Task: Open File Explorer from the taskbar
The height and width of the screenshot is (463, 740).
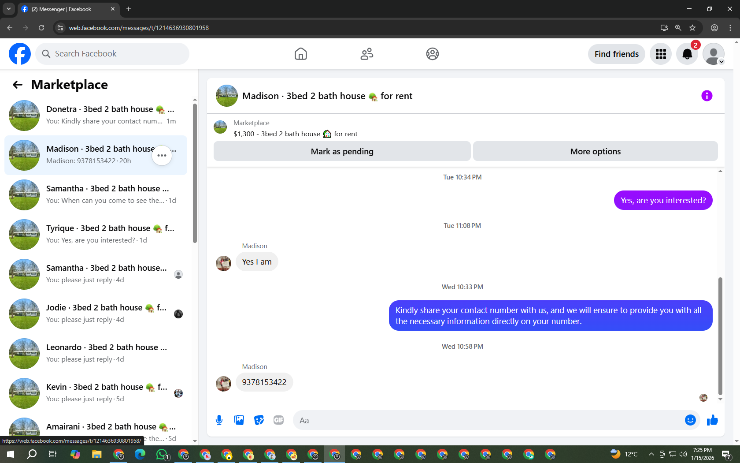Action: click(97, 454)
